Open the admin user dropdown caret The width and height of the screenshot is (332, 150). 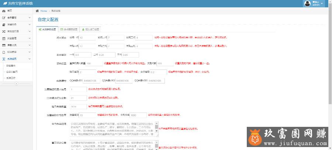[x=322, y=3]
